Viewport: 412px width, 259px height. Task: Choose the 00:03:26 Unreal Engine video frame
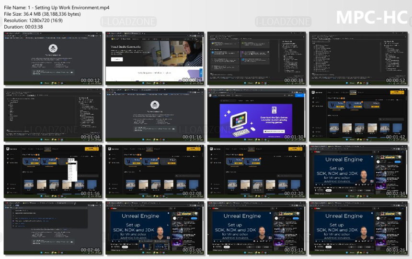pos(358,228)
